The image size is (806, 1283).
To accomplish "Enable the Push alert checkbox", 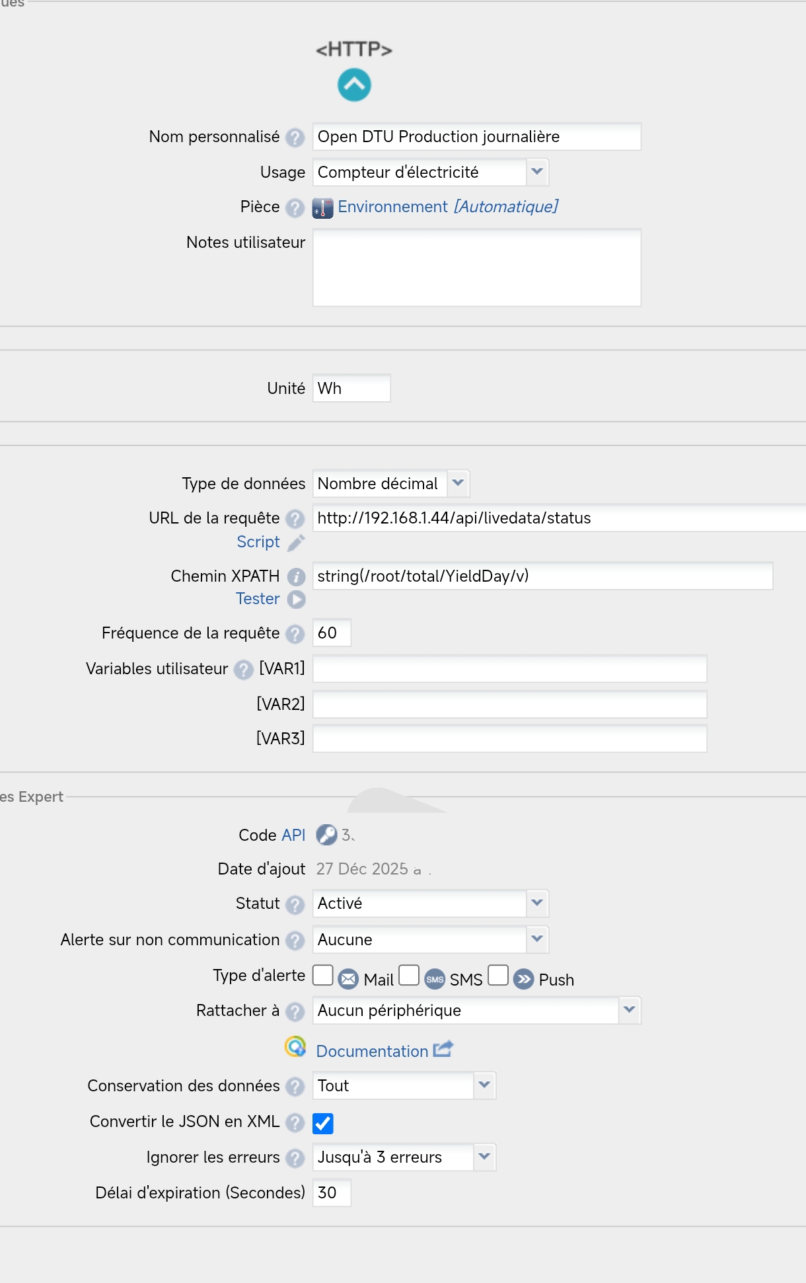I will [498, 975].
